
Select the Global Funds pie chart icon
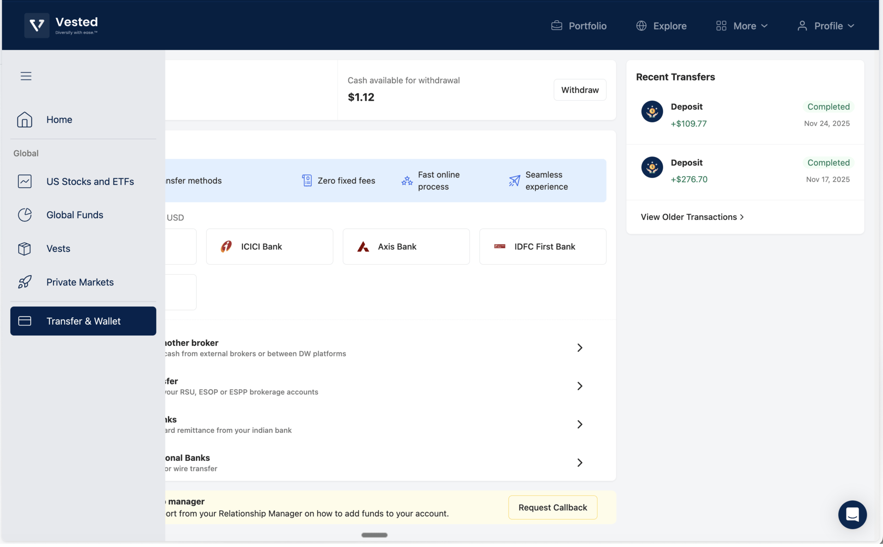tap(25, 215)
